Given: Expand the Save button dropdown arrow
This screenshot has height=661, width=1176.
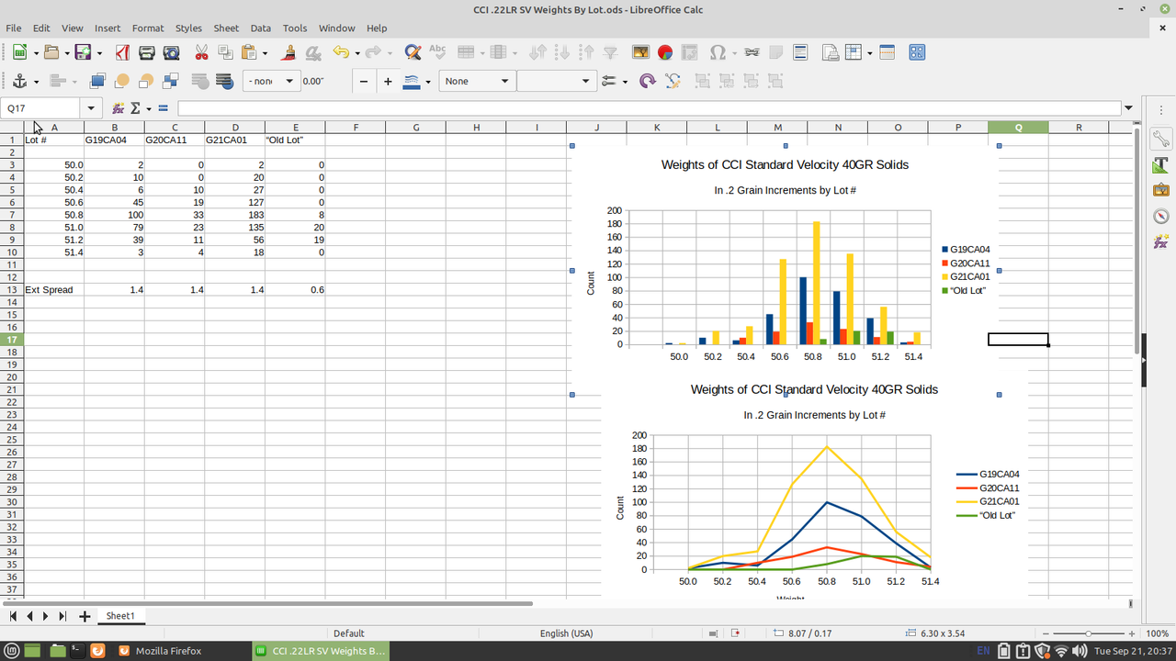Looking at the screenshot, I should (x=98, y=52).
